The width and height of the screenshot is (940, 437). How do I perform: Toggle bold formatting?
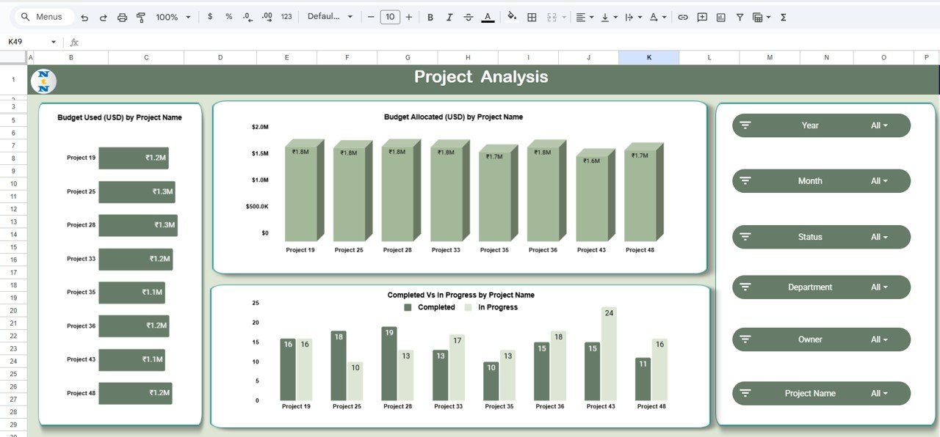point(430,16)
